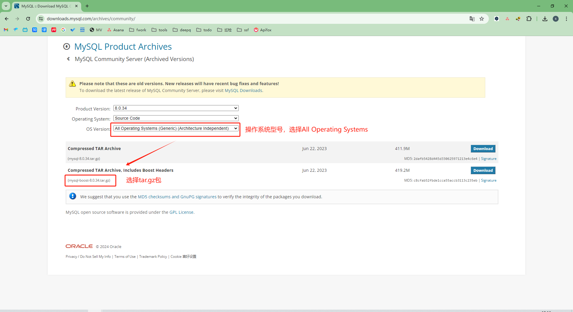Open the Product Version dropdown
This screenshot has height=312, width=573.
[x=176, y=108]
